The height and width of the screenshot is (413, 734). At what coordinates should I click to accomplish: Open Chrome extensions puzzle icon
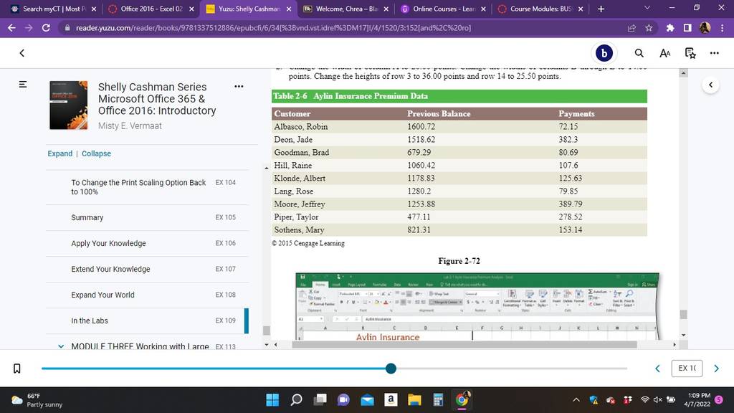pyautogui.click(x=670, y=28)
